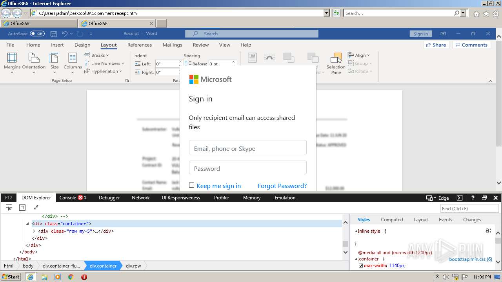The height and width of the screenshot is (282, 502).
Task: Open the favorites star icon
Action: 486,14
